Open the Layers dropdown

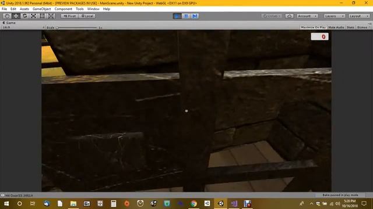[x=334, y=16]
